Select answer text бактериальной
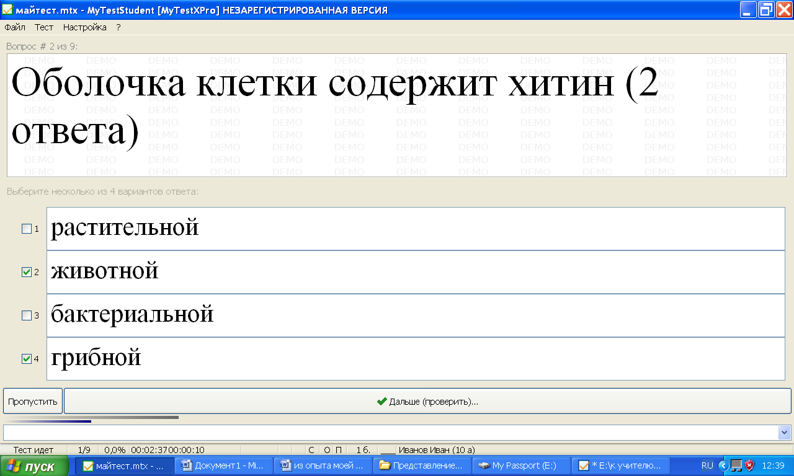This screenshot has width=794, height=476. click(x=132, y=314)
